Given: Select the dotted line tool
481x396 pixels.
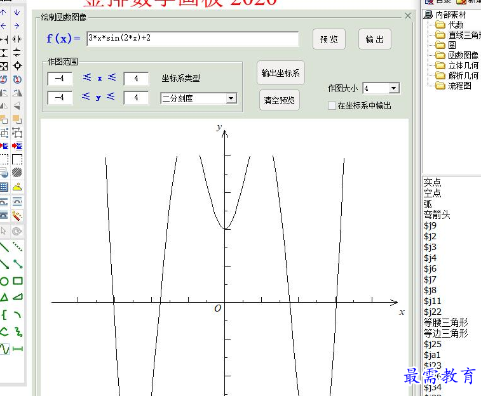Looking at the screenshot, I should pos(18,246).
